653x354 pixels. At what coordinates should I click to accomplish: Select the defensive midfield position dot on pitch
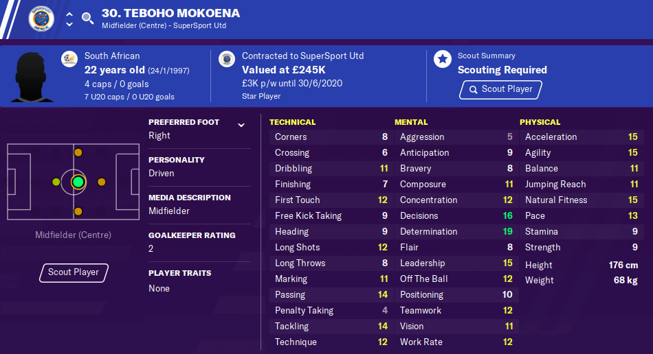56,182
